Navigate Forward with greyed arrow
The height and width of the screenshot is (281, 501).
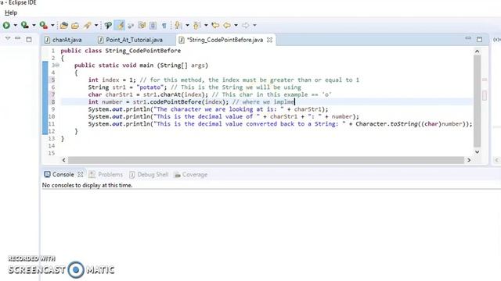coord(245,25)
